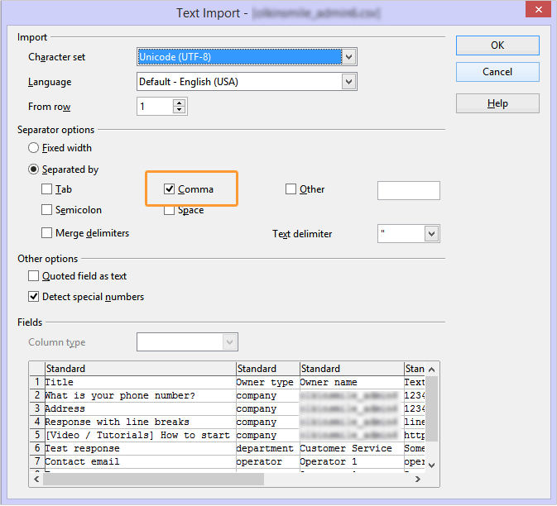Click 'What is your phone number?' cell

(x=141, y=395)
